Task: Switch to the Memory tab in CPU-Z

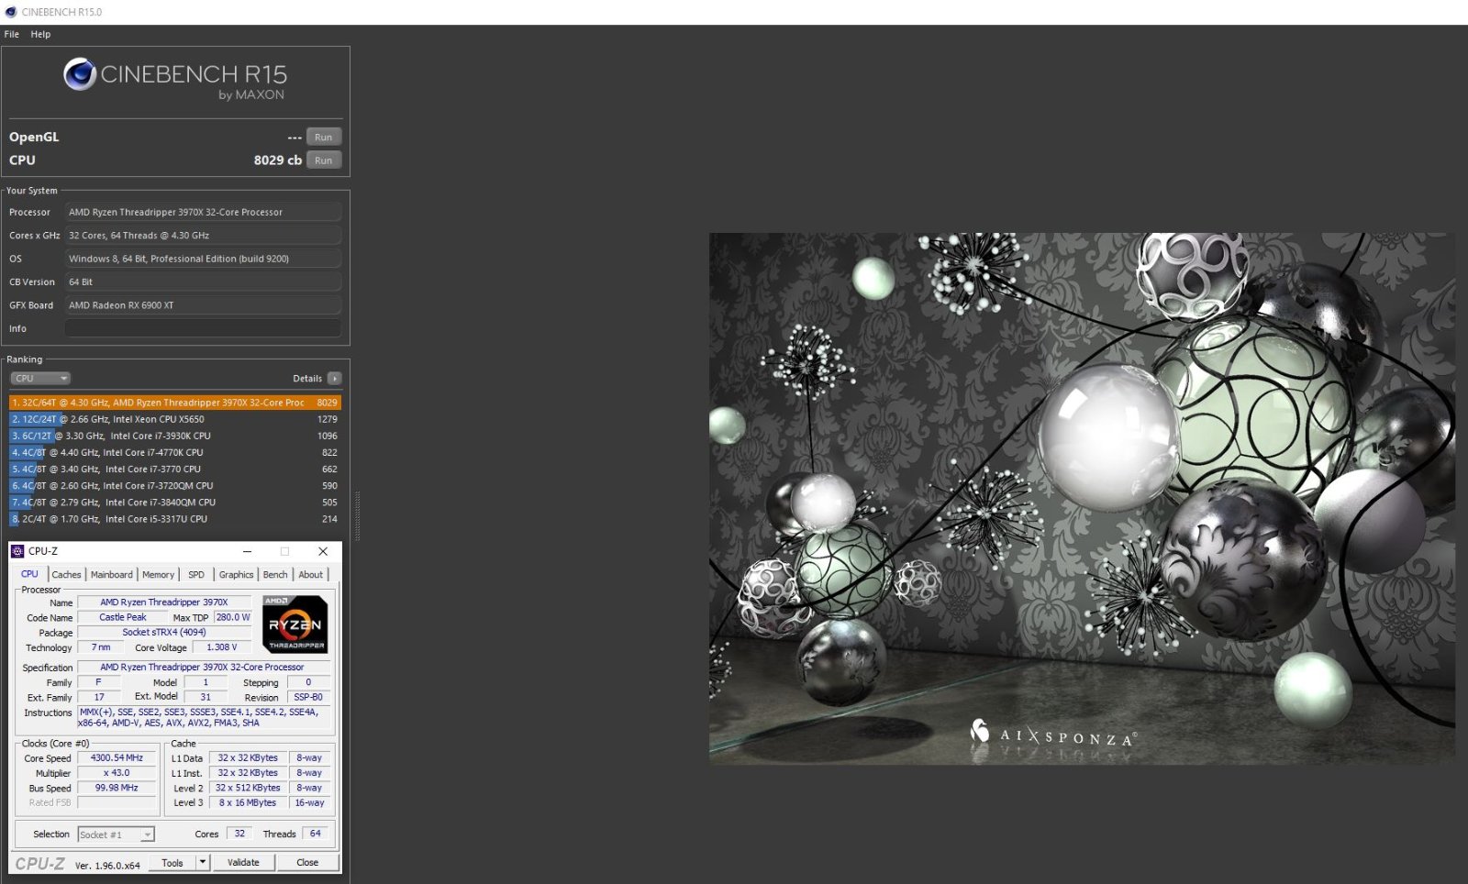Action: pos(158,575)
